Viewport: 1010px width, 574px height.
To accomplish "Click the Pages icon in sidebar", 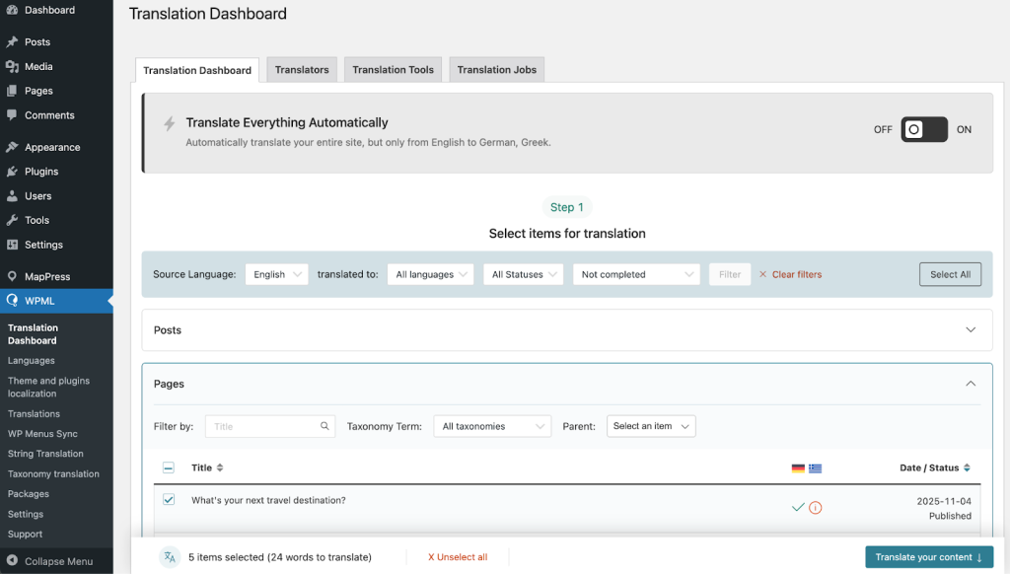I will tap(12, 91).
